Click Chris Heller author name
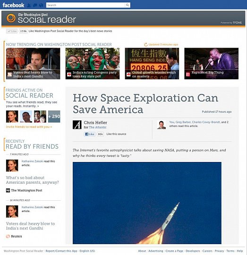 (95, 122)
